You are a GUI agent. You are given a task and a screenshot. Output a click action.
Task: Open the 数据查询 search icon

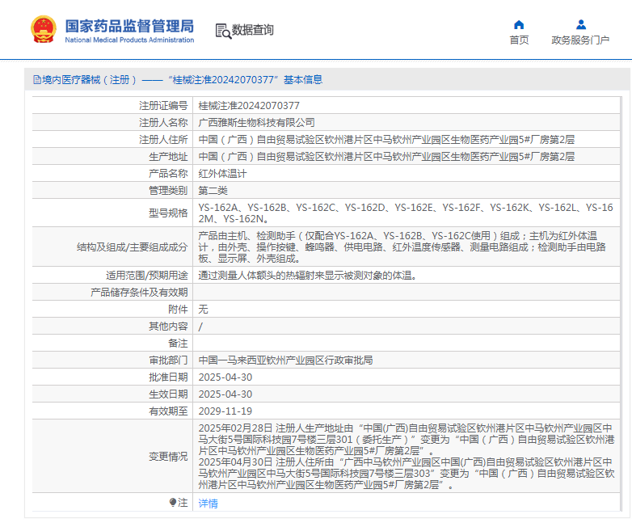(x=223, y=31)
